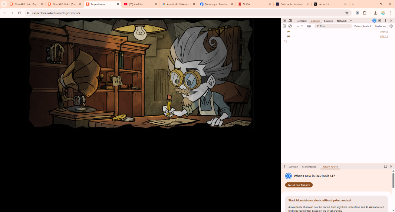Open the Default levels dropdown

click(x=363, y=26)
